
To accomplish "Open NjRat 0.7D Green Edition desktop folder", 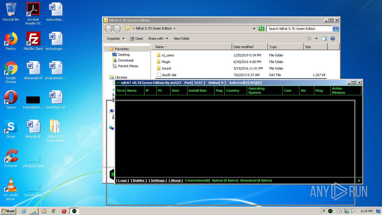I will (56, 131).
